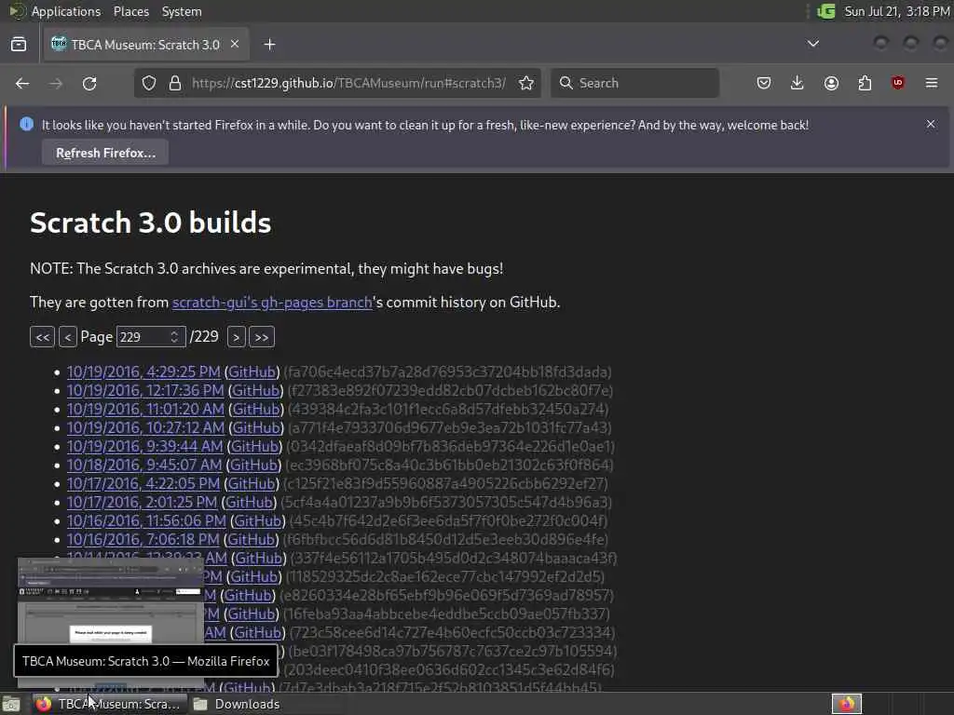The height and width of the screenshot is (715, 954).
Task: Open GitHub link beside hash 118529325dc2c8ae162ece77cbc147992ef2d2d5
Action: coord(255,576)
